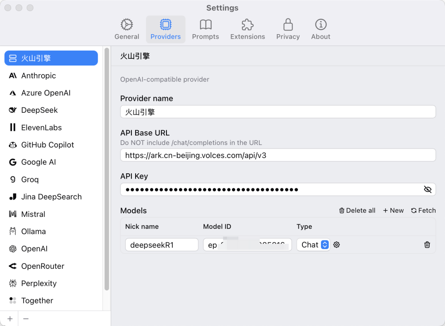Add a new provider with plus button
The width and height of the screenshot is (445, 326).
coord(10,319)
